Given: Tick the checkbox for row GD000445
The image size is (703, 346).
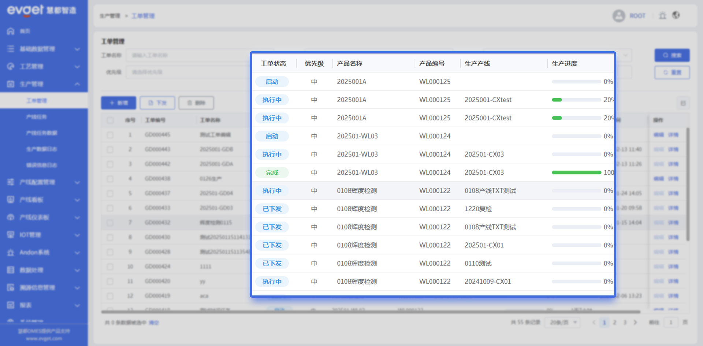Looking at the screenshot, I should 110,135.
